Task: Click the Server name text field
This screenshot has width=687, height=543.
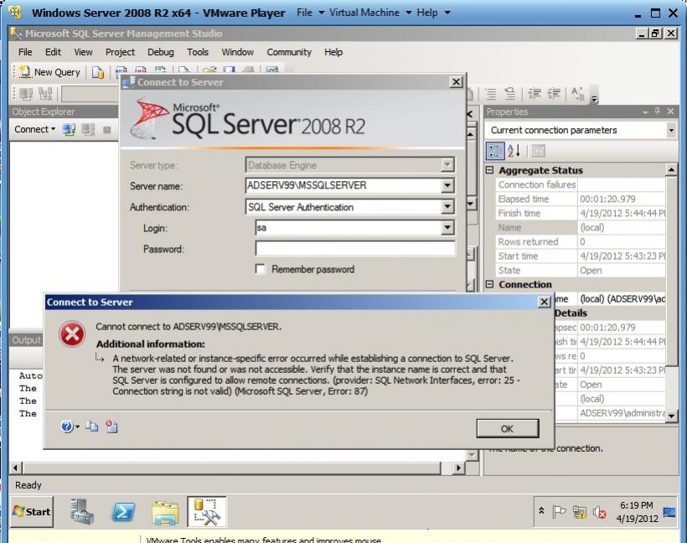Action: (x=343, y=185)
